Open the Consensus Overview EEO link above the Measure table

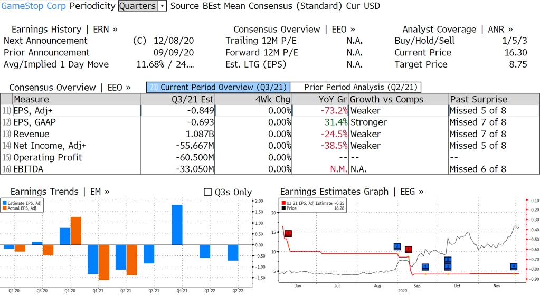(x=70, y=88)
